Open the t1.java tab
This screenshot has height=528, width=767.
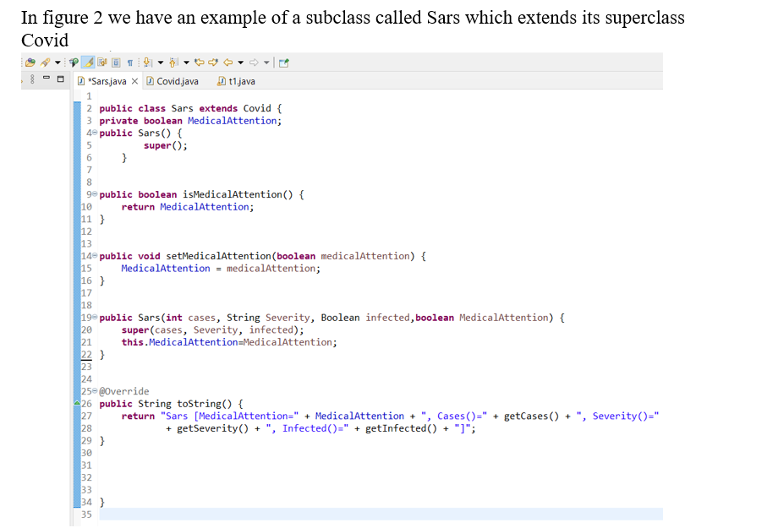tap(239, 82)
